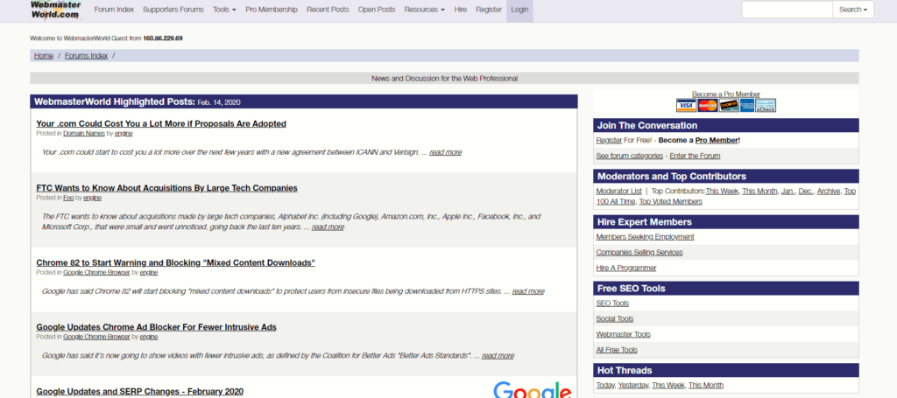View Hot Threads This Week
The image size is (897, 398).
pyautogui.click(x=668, y=386)
